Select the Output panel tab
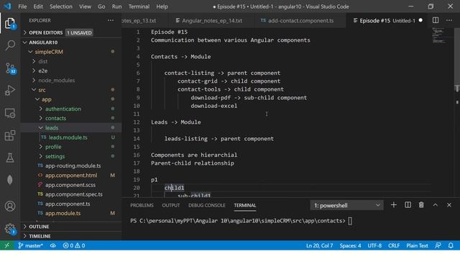 [x=171, y=205]
